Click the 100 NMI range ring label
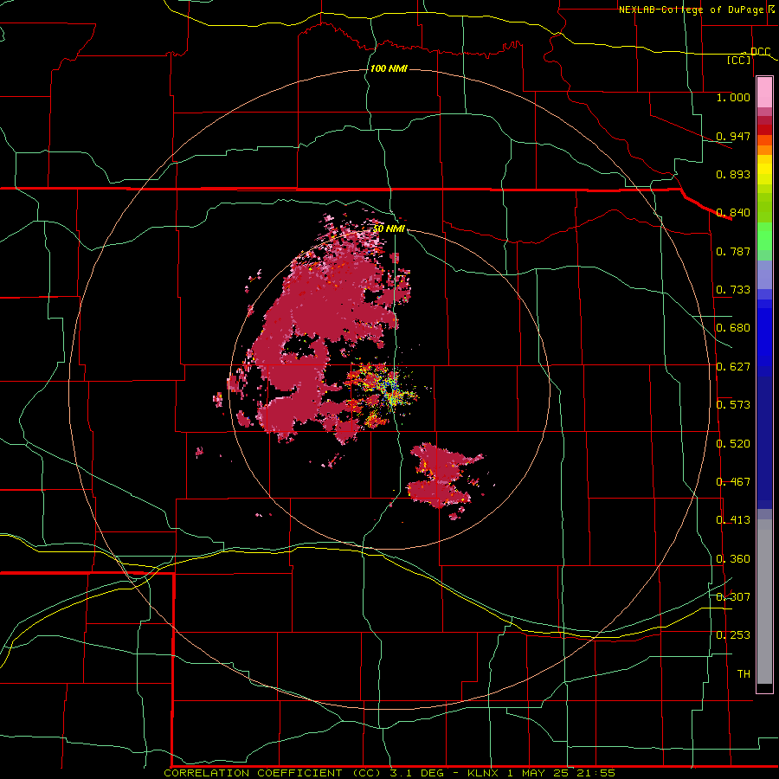This screenshot has height=779, width=779. [389, 68]
